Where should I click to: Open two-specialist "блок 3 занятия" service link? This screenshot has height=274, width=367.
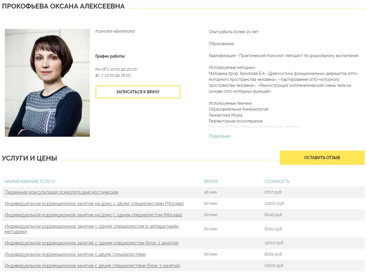click(92, 266)
